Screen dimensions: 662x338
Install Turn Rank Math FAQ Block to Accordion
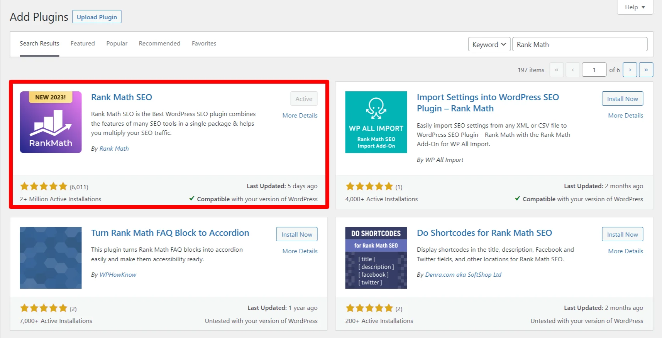[x=297, y=234]
